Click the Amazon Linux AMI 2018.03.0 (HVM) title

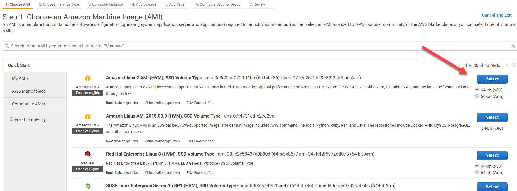pos(163,116)
